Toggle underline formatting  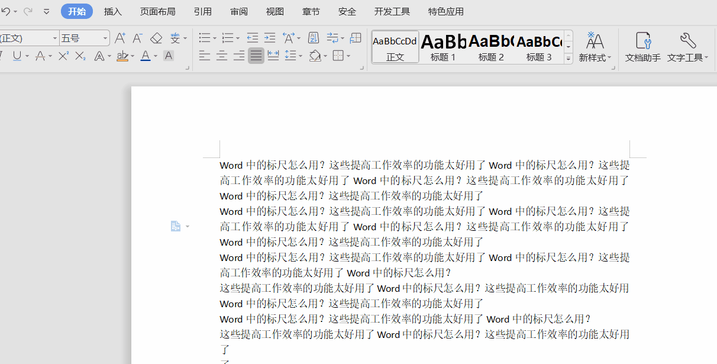point(17,56)
